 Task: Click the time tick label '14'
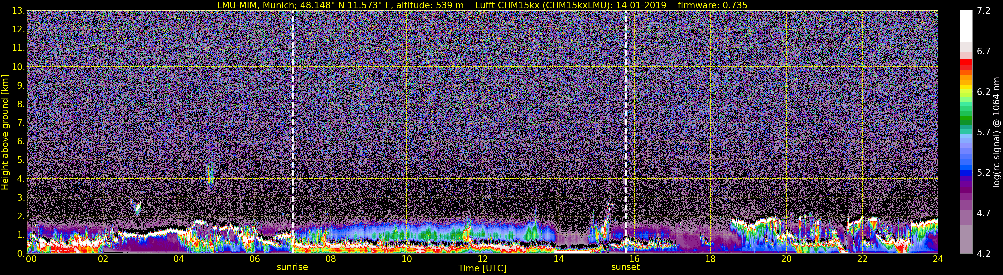[558, 259]
